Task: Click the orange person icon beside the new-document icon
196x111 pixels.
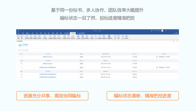Action: point(22,36)
